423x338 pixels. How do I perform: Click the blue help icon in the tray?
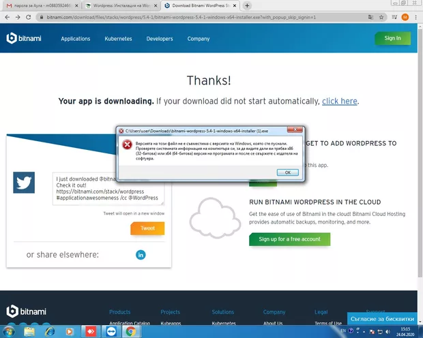click(351, 331)
